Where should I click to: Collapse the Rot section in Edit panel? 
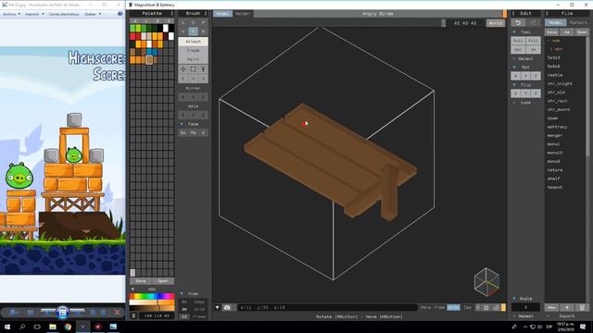514,68
